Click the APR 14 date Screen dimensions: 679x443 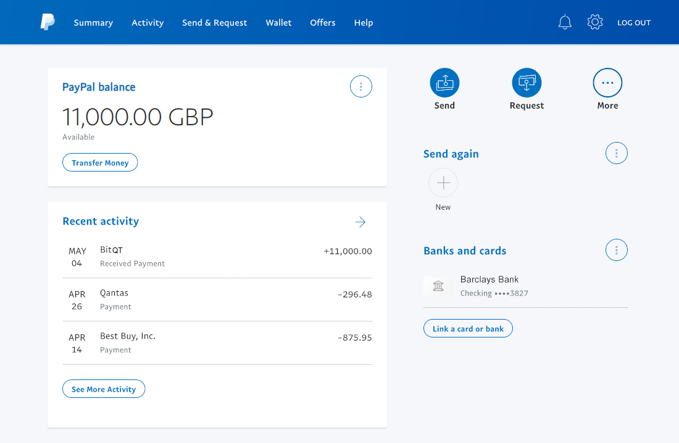click(x=77, y=344)
